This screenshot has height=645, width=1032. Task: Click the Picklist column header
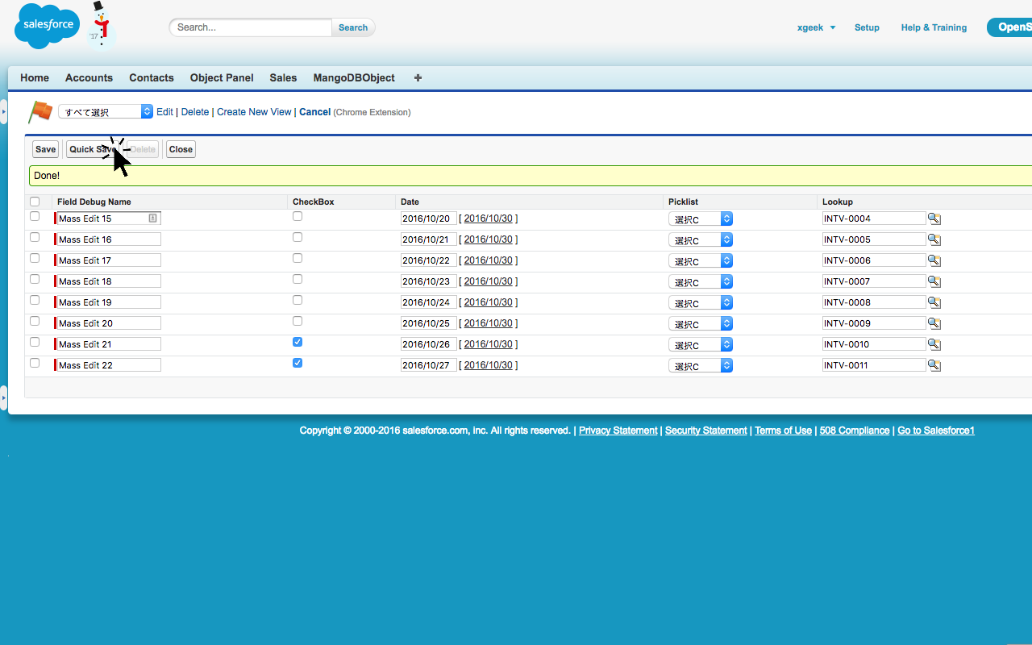point(683,202)
